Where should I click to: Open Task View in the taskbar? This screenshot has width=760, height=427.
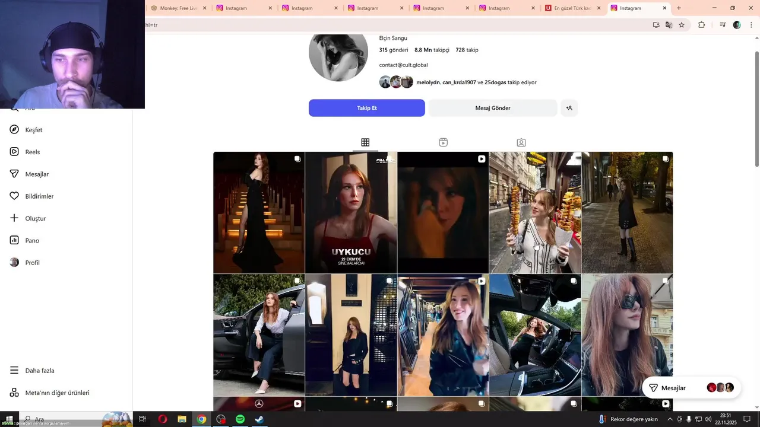coord(142,419)
